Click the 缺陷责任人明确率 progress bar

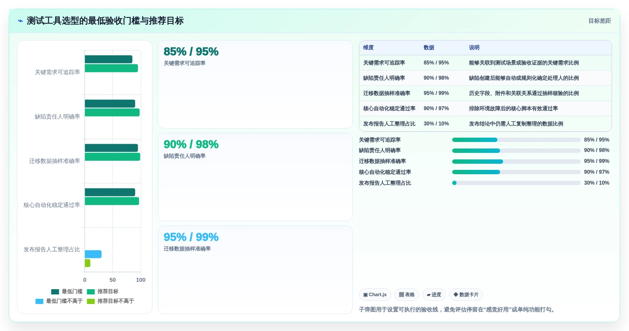coord(516,151)
